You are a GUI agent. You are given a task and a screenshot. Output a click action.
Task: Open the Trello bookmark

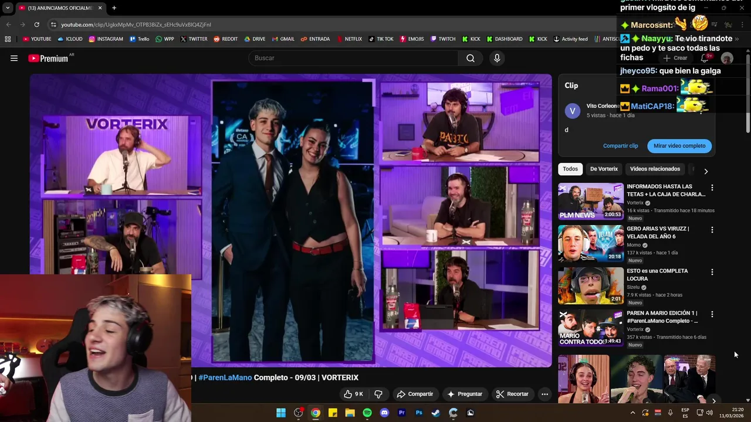click(x=140, y=39)
